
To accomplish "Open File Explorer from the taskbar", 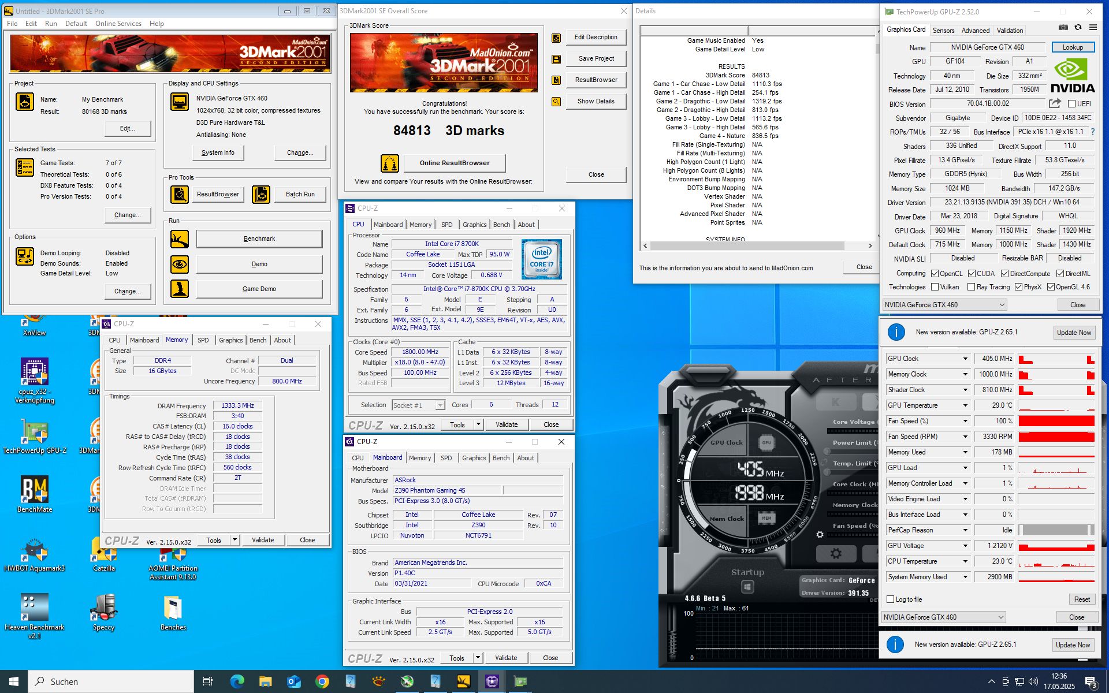I will click(265, 681).
